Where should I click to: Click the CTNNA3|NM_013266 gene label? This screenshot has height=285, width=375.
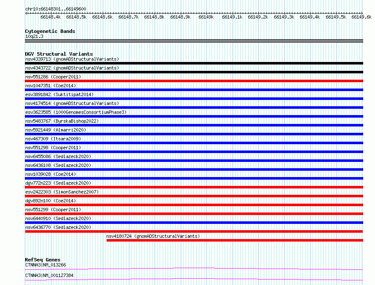[x=46, y=265]
